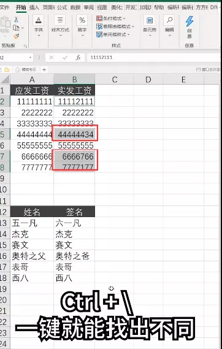
Task: Select cell containing 奥特之爸
Action: click(74, 256)
